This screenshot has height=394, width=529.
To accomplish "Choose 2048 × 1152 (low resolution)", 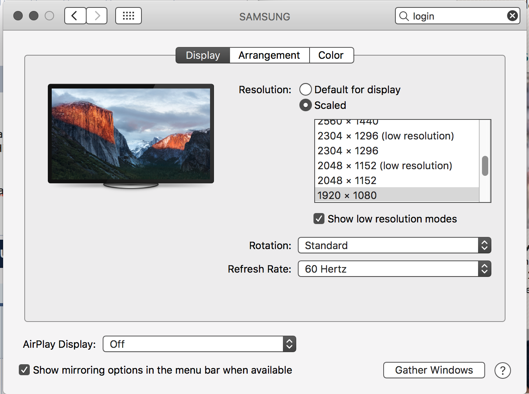I will [x=397, y=166].
